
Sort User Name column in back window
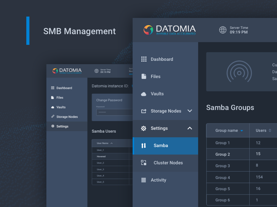click(111, 143)
